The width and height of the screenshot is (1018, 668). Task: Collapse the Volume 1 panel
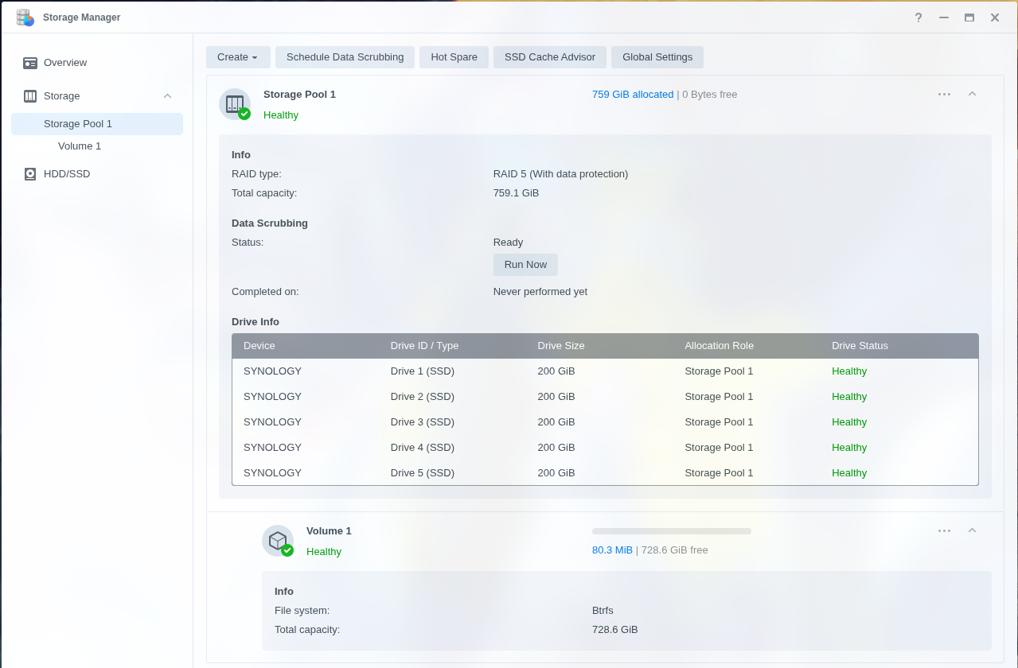pos(972,530)
